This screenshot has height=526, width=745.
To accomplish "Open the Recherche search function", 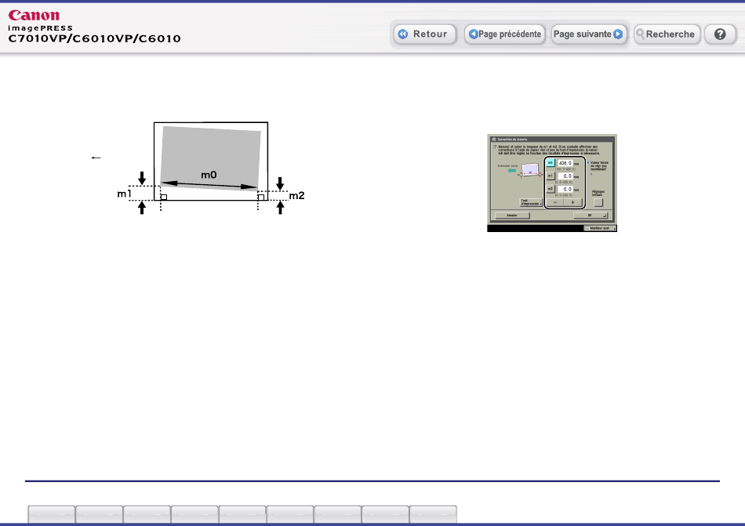I will [x=667, y=34].
